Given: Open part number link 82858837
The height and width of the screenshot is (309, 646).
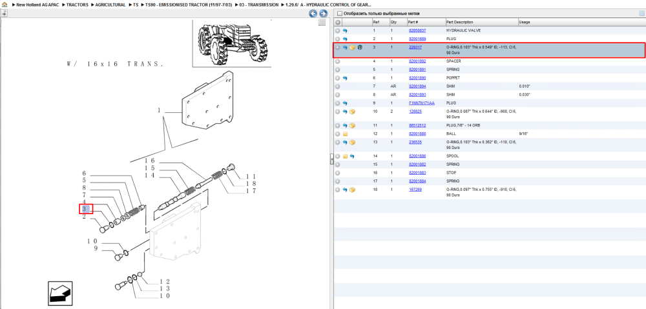Looking at the screenshot, I should click(417, 31).
